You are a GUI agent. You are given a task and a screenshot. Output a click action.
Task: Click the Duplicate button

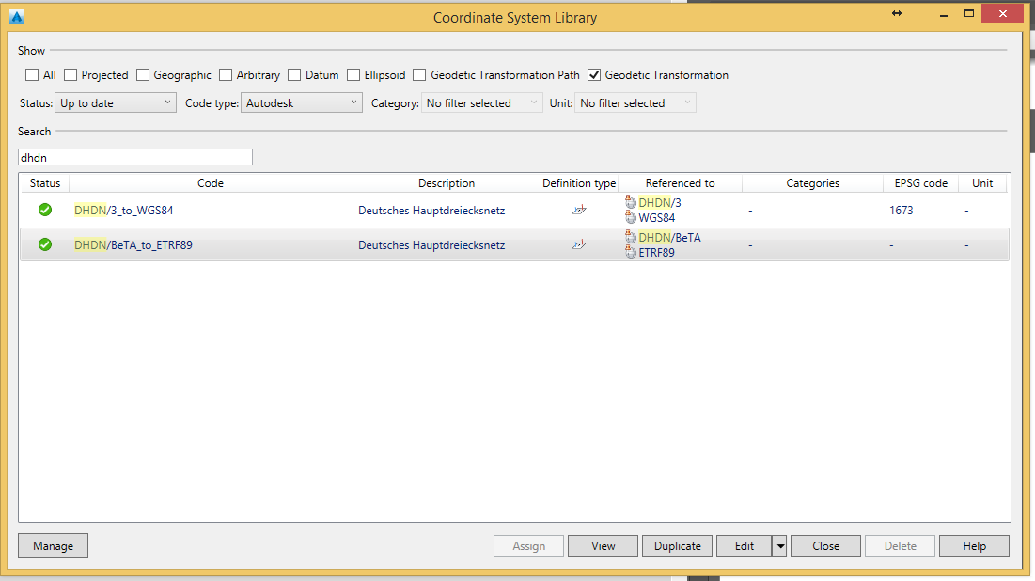coord(677,546)
